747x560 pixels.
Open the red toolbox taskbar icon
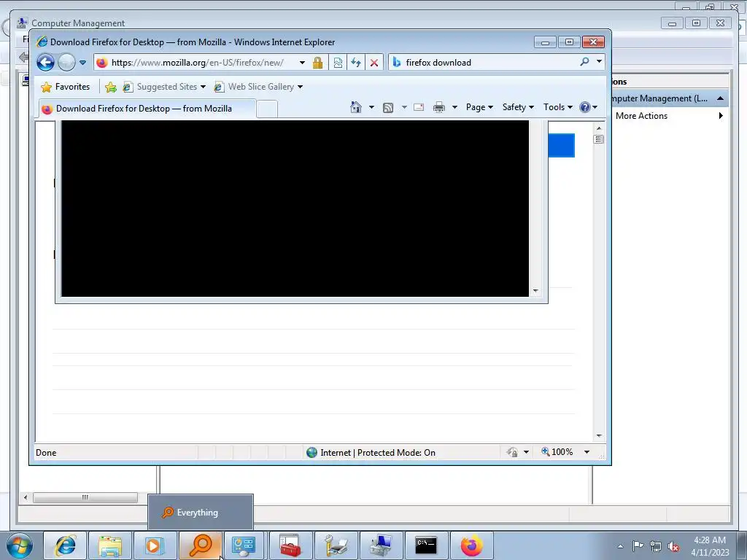click(290, 545)
